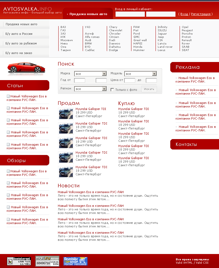Select the BMW brand link
219x268 pixels.
click(88, 43)
